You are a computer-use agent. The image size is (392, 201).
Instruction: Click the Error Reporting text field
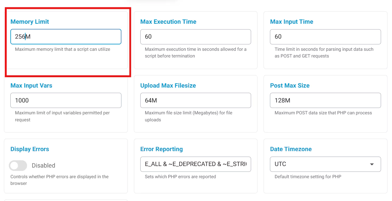pyautogui.click(x=195, y=164)
